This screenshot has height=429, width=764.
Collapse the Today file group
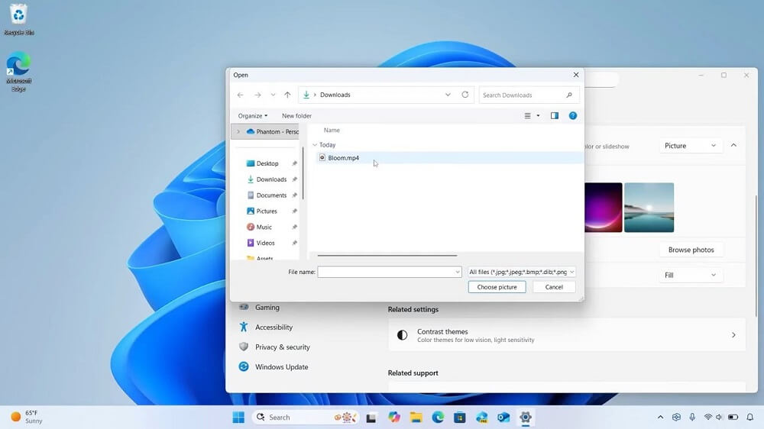click(315, 145)
